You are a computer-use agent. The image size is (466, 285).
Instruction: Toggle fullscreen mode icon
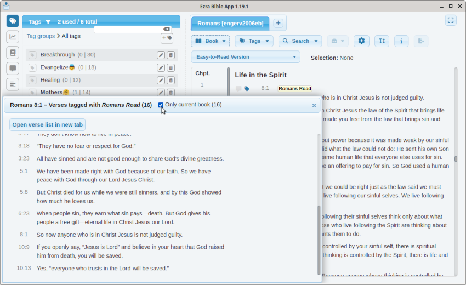pyautogui.click(x=451, y=20)
